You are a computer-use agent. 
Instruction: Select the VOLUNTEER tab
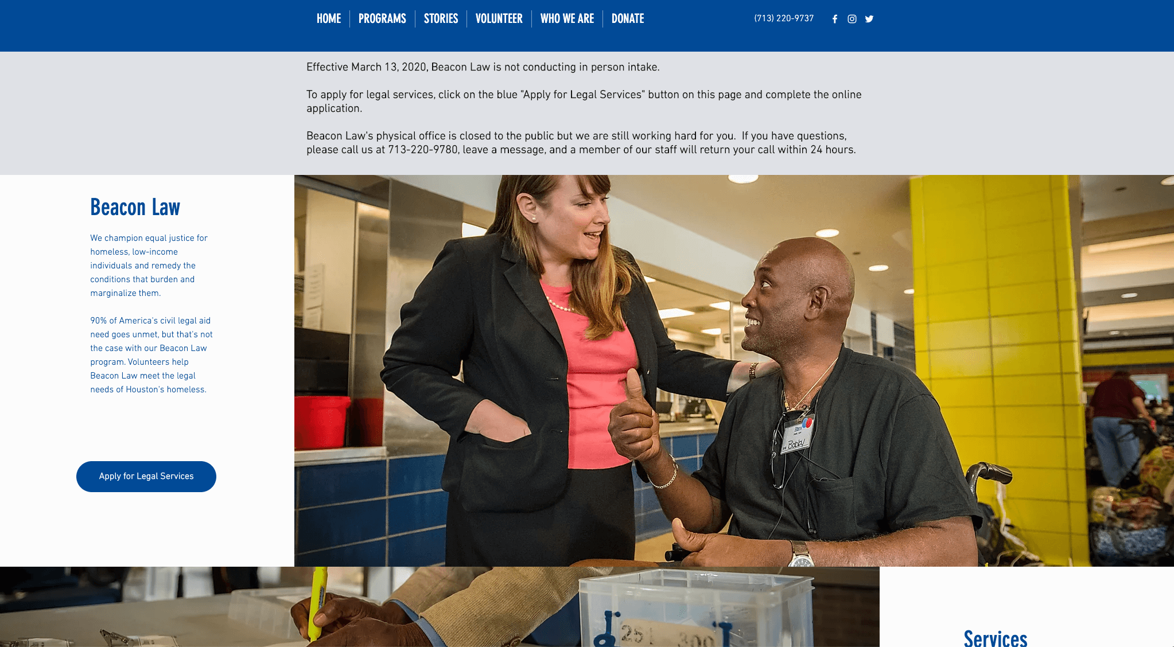click(498, 19)
